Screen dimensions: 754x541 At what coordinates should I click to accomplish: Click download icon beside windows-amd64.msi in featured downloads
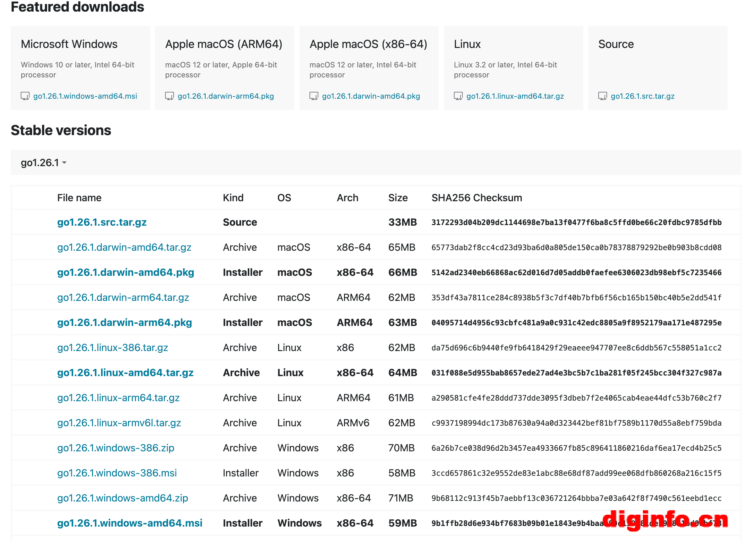pos(25,96)
